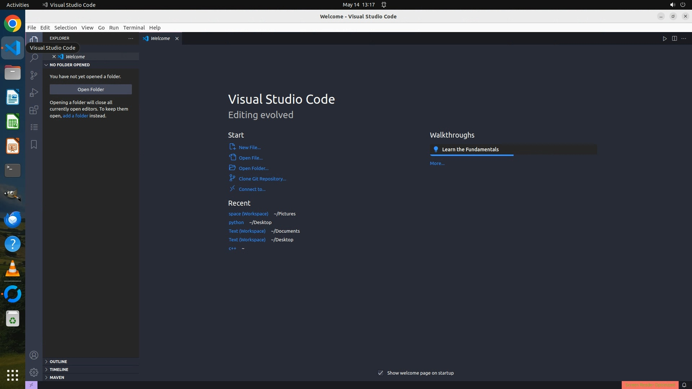
Task: Open the Extensions view icon
Action: pos(34,110)
